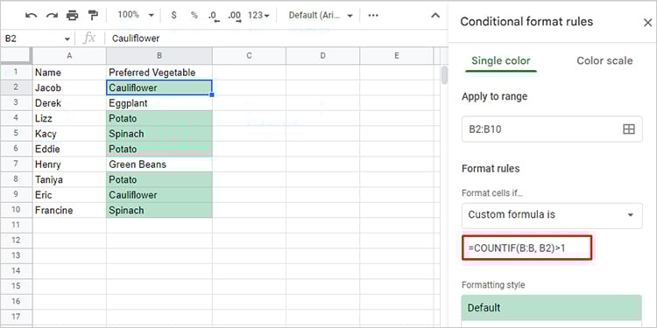Viewport: 657px width, 328px height.
Task: Switch to the Color scale tab
Action: (604, 61)
